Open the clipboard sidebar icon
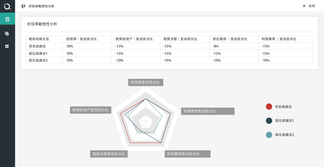This screenshot has height=167, width=324. (7, 19)
